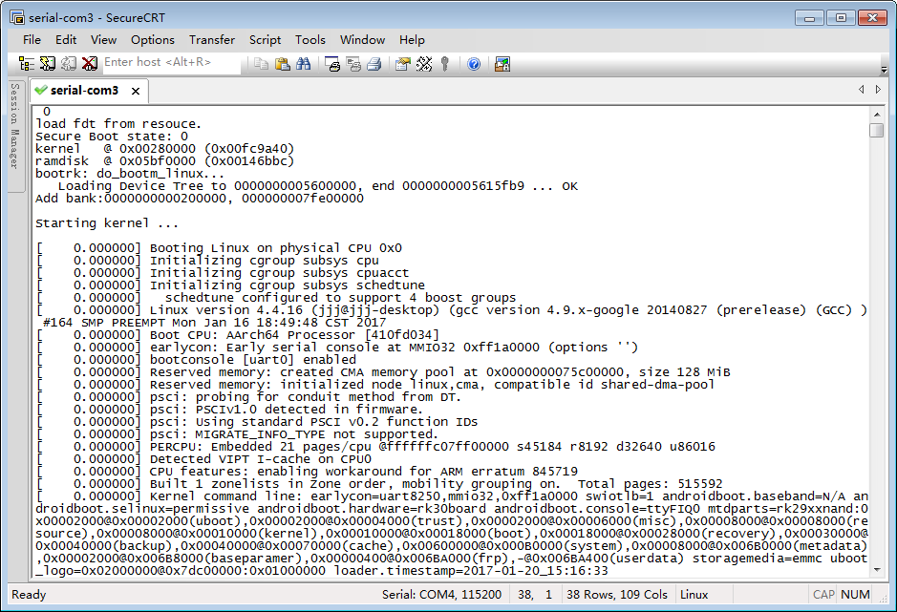Screen dimensions: 897x612
Task: Click the Print printer icon
Action: click(x=374, y=64)
